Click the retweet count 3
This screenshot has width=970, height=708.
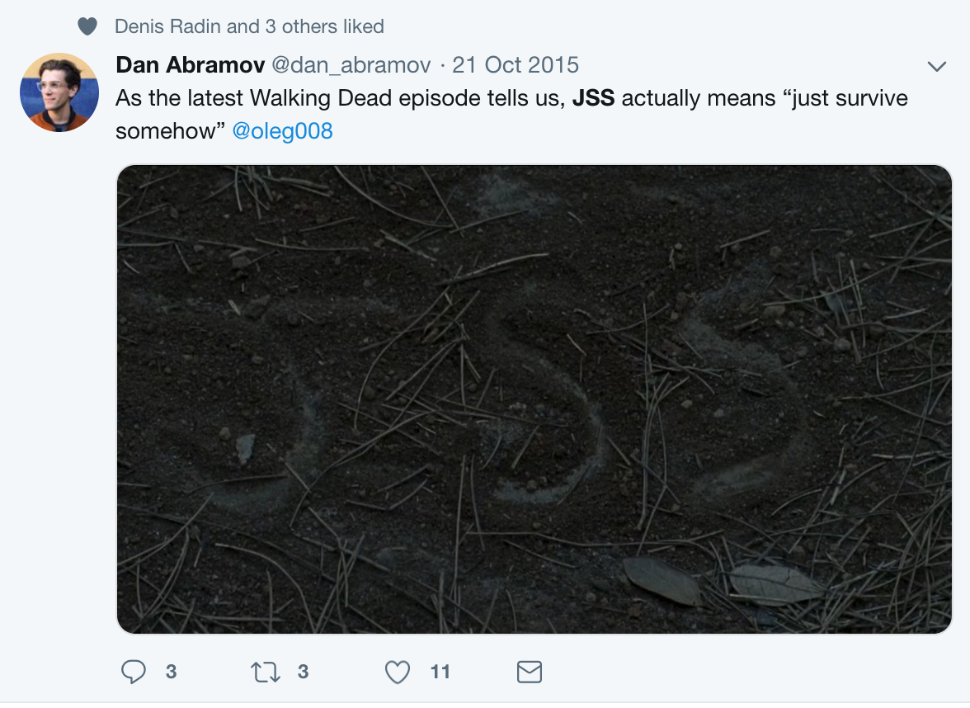click(x=304, y=672)
